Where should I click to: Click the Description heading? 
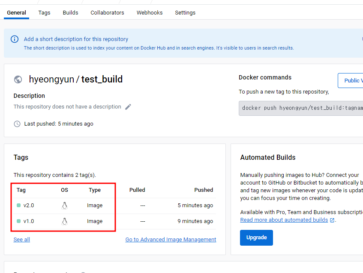(29, 96)
